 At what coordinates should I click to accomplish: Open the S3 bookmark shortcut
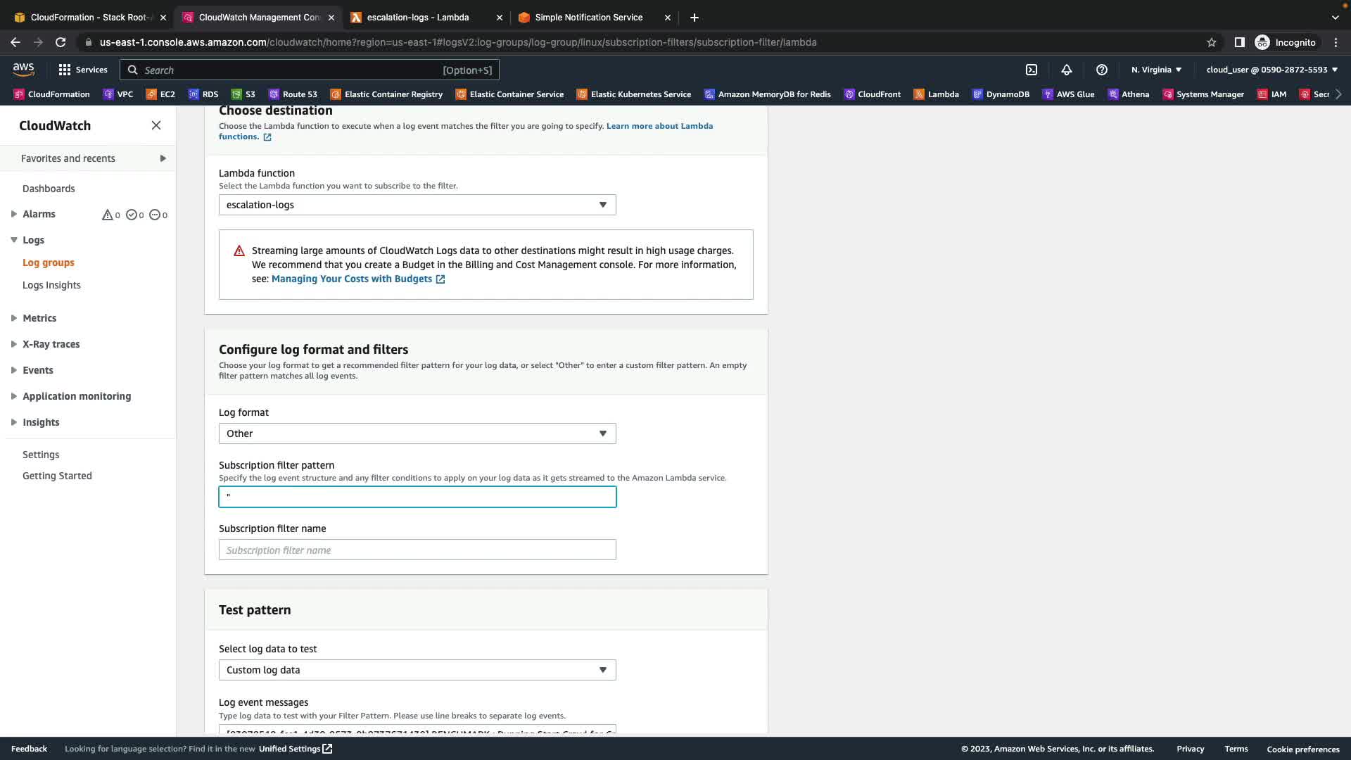(x=243, y=94)
